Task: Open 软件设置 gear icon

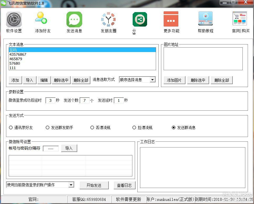Action: point(14,19)
